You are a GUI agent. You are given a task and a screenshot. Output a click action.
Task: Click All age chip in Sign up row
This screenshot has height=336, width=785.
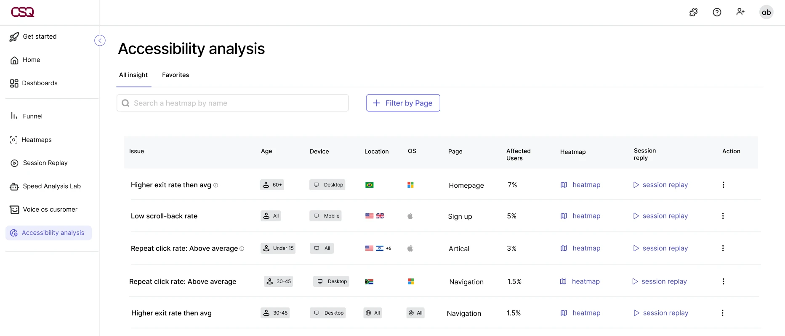(271, 216)
